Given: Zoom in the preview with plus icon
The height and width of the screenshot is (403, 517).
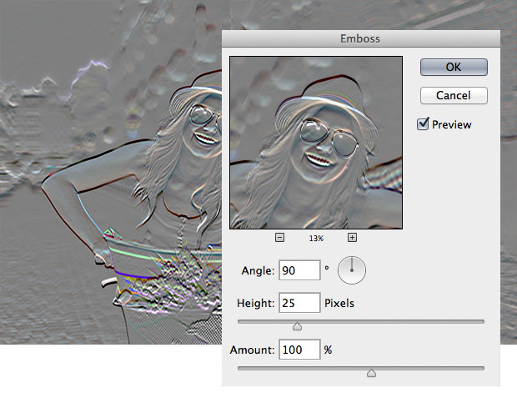Looking at the screenshot, I should tap(352, 238).
